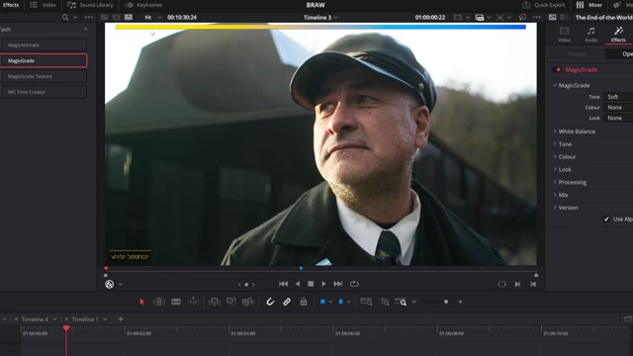The height and width of the screenshot is (356, 633).
Task: Toggle the Snapping magnet icon
Action: [x=270, y=302]
